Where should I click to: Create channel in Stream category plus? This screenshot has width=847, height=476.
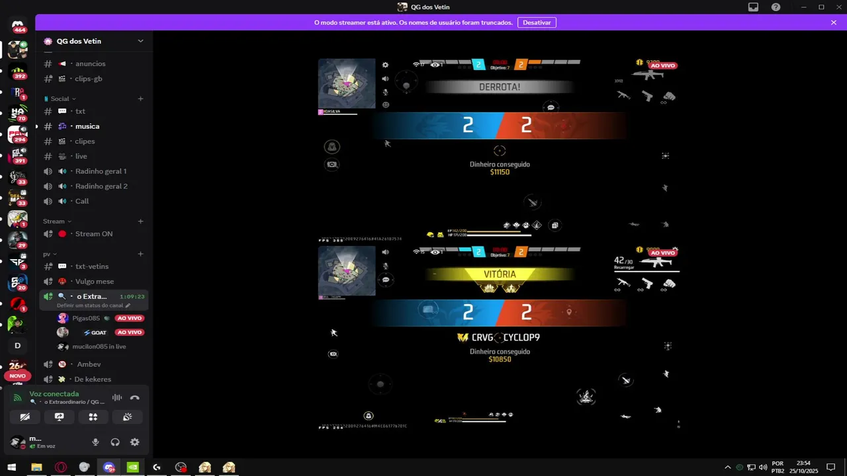click(140, 221)
